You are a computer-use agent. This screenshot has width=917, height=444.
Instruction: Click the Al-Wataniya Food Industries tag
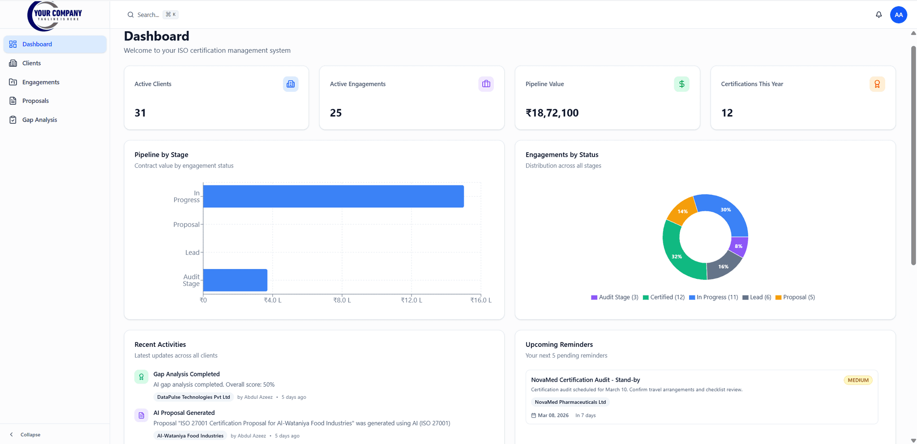coord(190,435)
